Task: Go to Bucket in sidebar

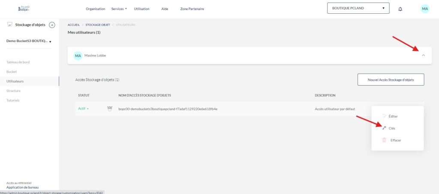Action: [x=12, y=72]
